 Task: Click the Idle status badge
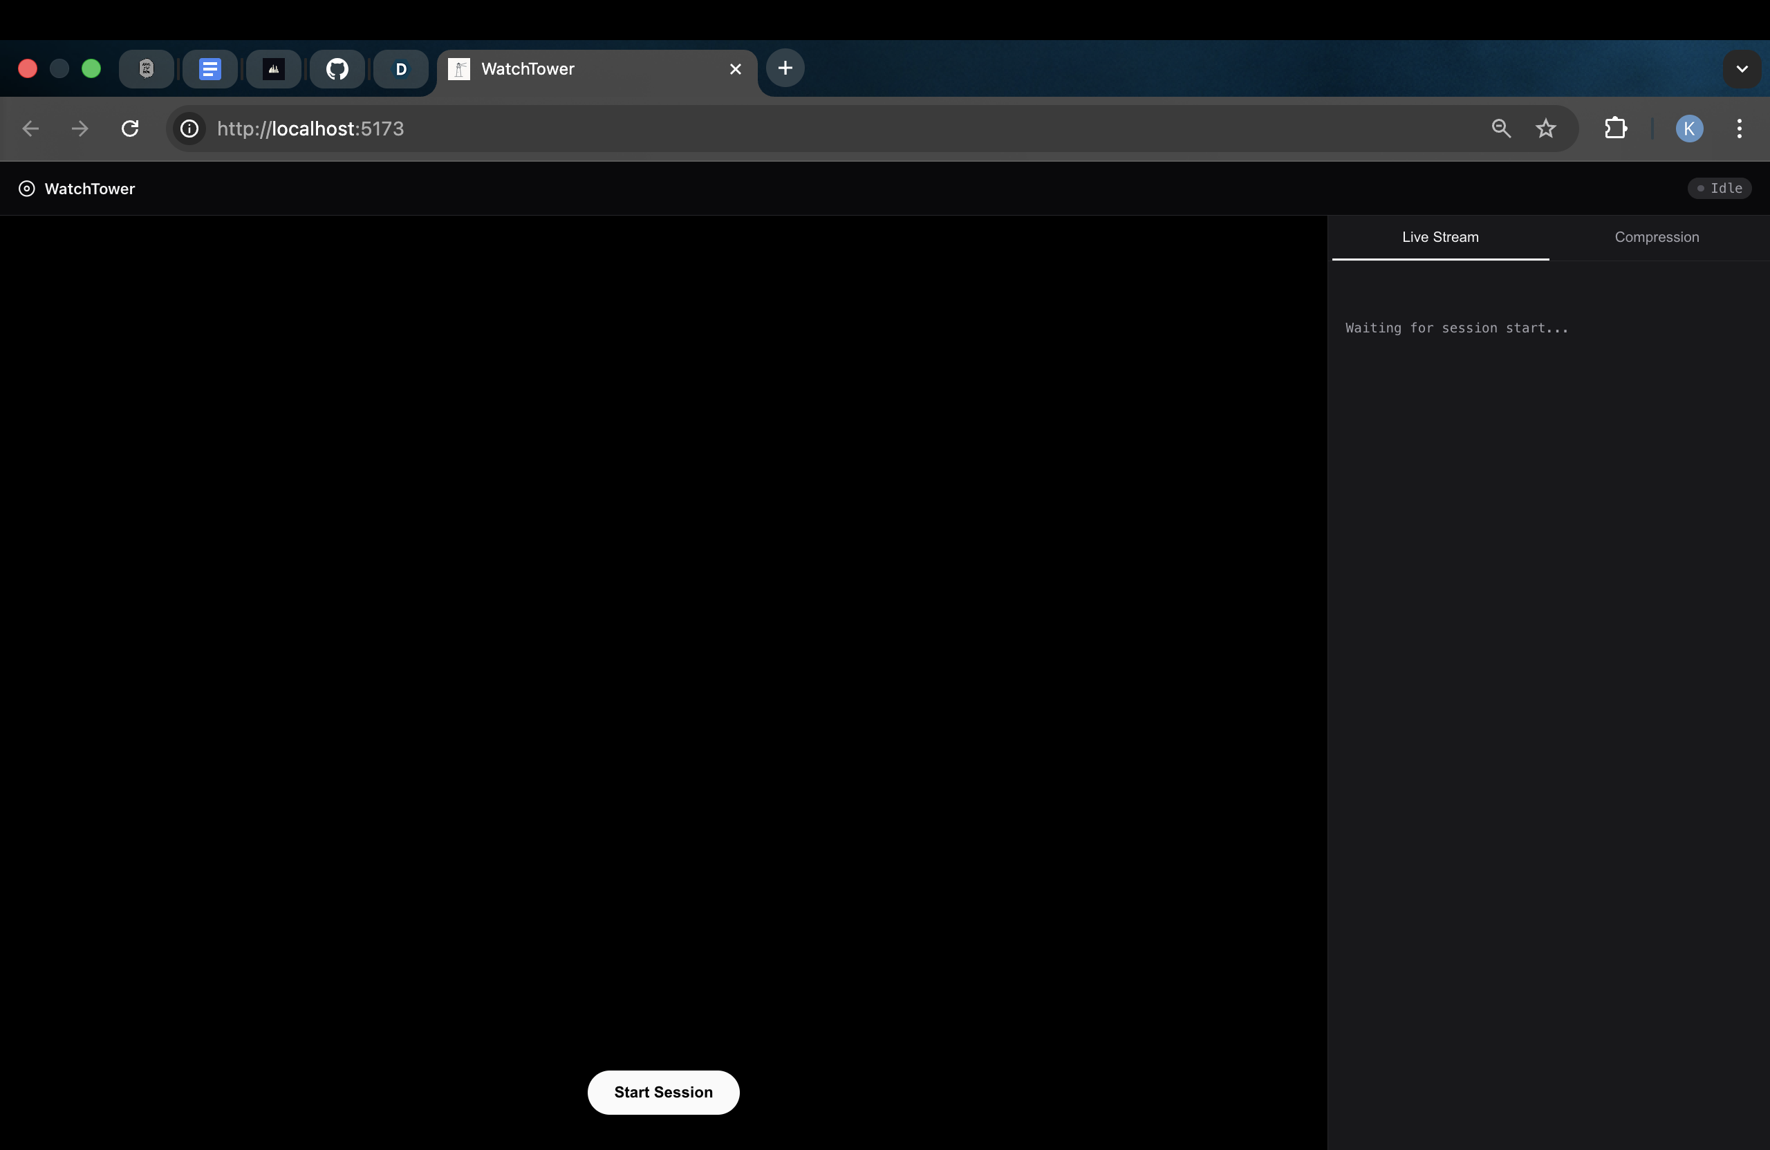click(x=1719, y=188)
